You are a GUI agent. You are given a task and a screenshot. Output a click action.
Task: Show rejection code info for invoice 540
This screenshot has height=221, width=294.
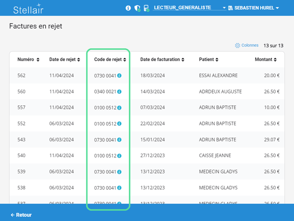pyautogui.click(x=119, y=156)
